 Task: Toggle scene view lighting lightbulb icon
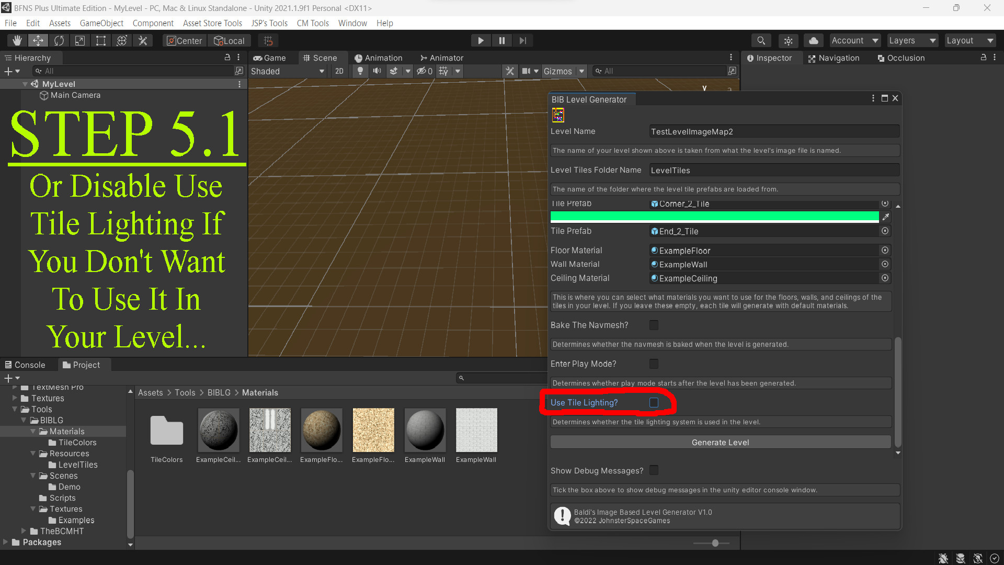(x=360, y=71)
